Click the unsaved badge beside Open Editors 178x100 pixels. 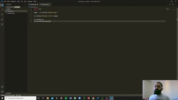(x=17, y=7)
